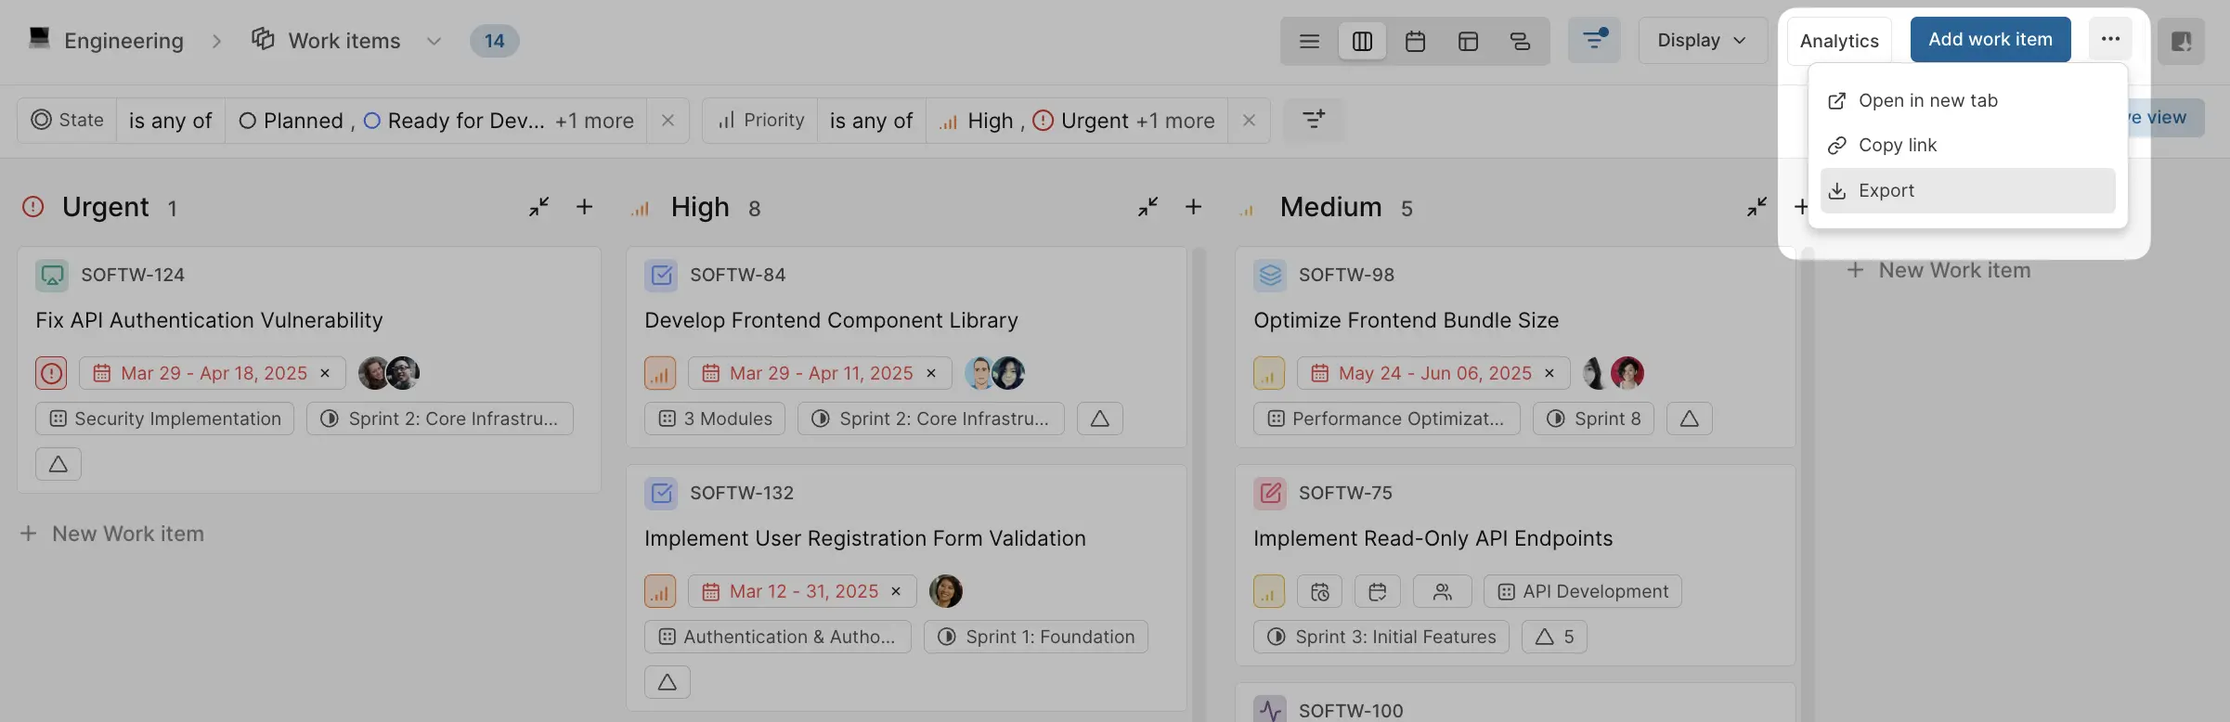The image size is (2230, 722).
Task: Open the Display dropdown
Action: (1702, 41)
